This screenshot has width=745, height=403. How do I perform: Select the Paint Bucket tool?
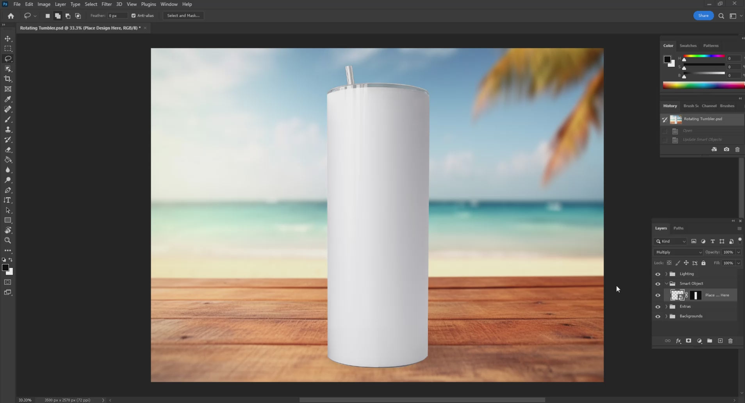(8, 160)
